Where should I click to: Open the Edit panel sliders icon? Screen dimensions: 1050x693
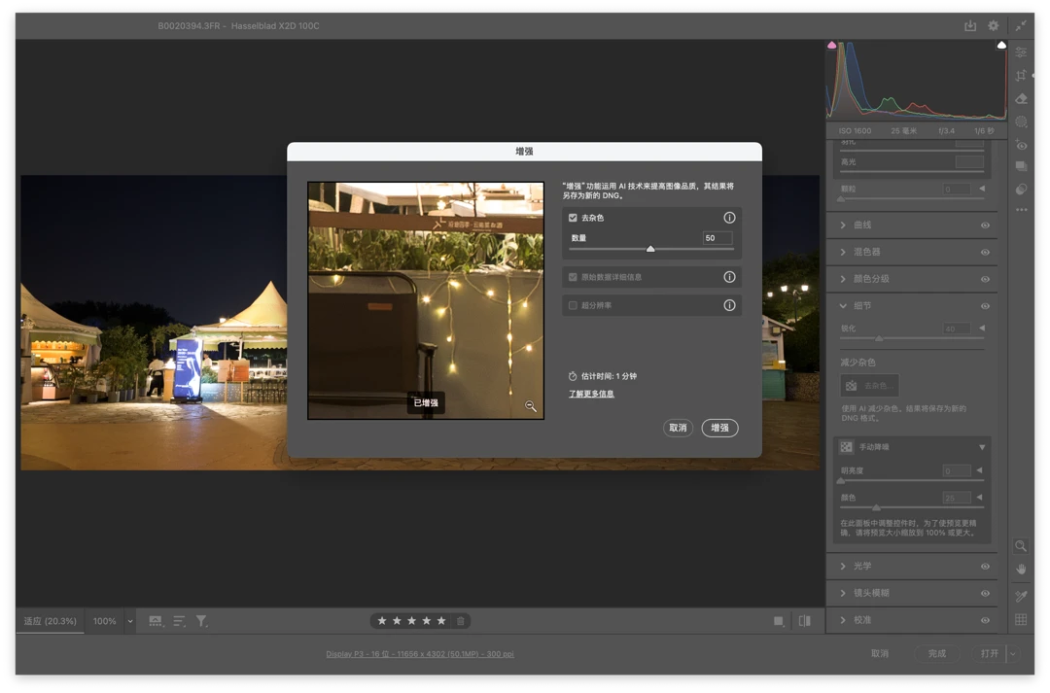[x=1021, y=52]
